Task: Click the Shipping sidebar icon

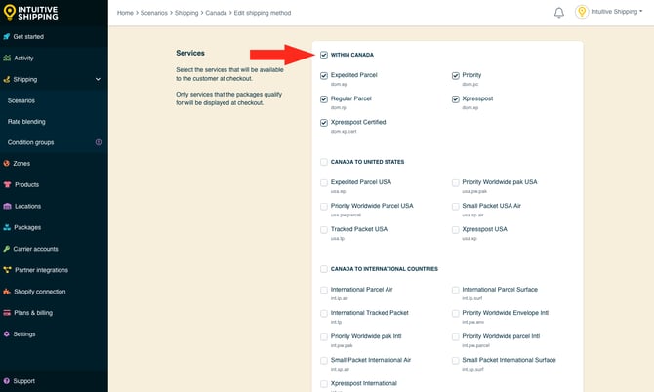Action: 6,79
